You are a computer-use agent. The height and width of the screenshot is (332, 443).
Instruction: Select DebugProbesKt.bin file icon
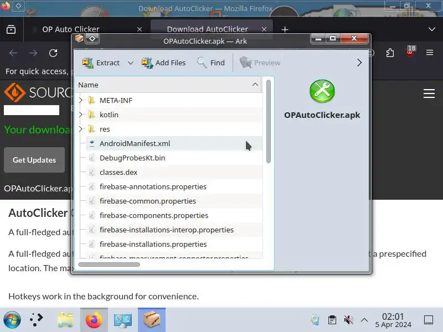pyautogui.click(x=91, y=158)
